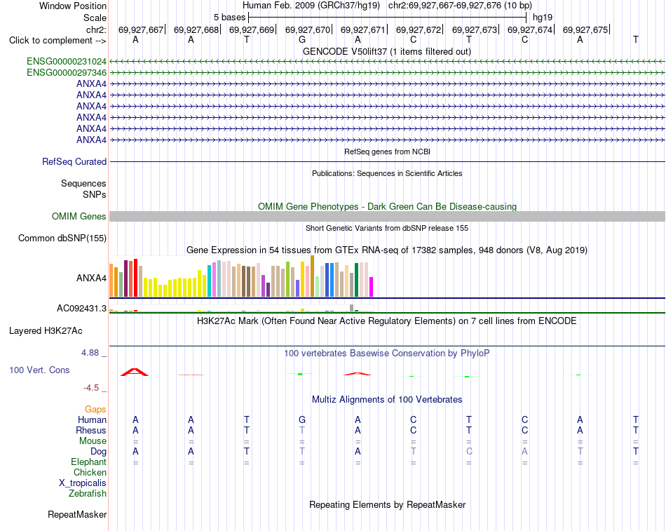This screenshot has height=531, width=666.
Task: Click the Short Genetic Variants from dbSNP title
Action: point(387,228)
